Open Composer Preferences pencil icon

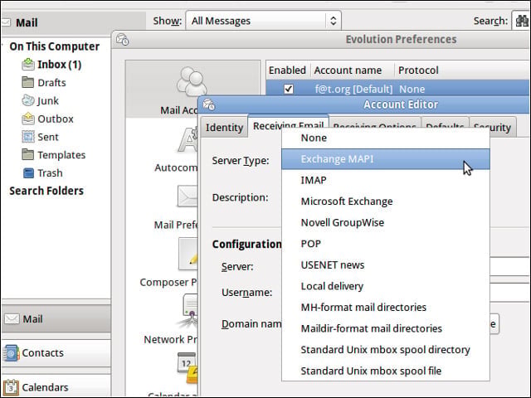click(188, 254)
